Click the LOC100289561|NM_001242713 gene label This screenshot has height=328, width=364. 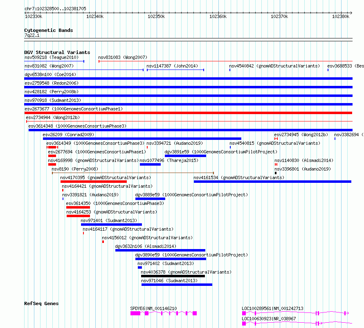[x=272, y=308]
